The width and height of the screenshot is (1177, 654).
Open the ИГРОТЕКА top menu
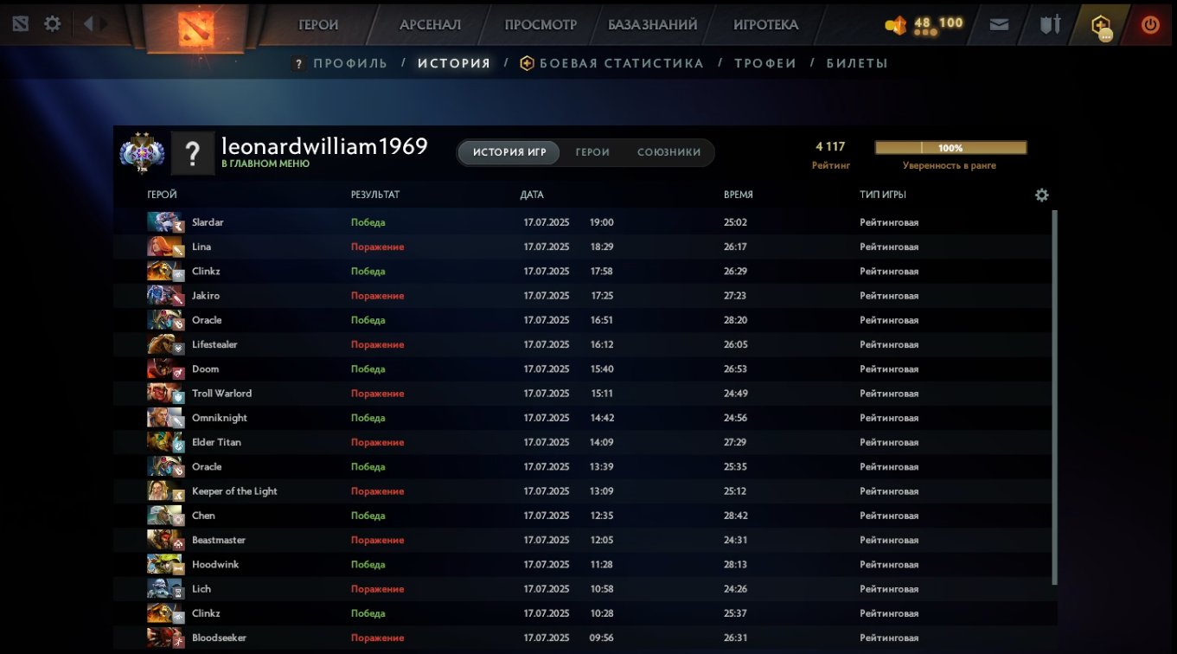766,25
